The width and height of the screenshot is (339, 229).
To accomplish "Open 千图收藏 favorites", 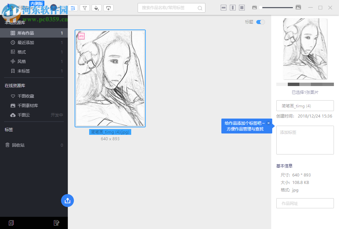I will point(34,96).
